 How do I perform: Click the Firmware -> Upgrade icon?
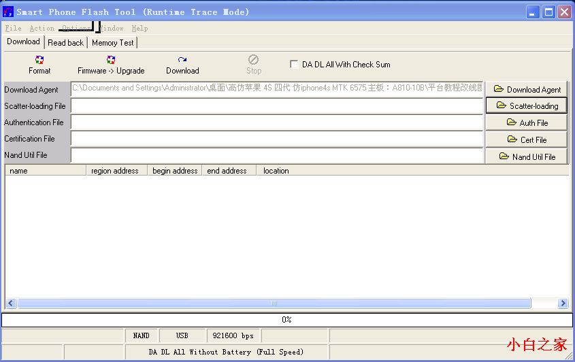click(111, 60)
